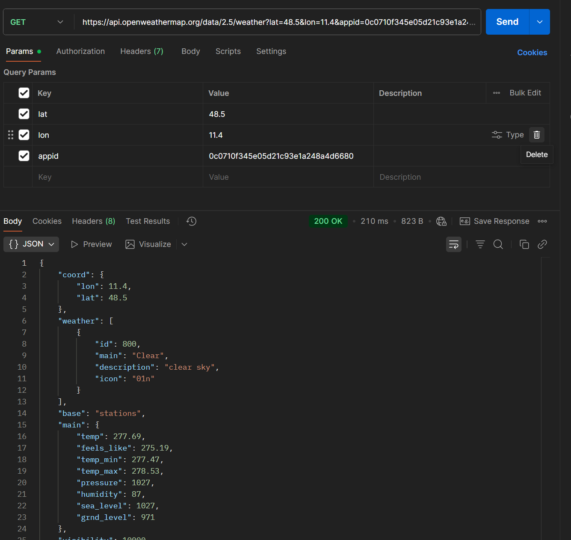Viewport: 571px width, 540px height.
Task: Click the request URL input field
Action: pos(277,22)
